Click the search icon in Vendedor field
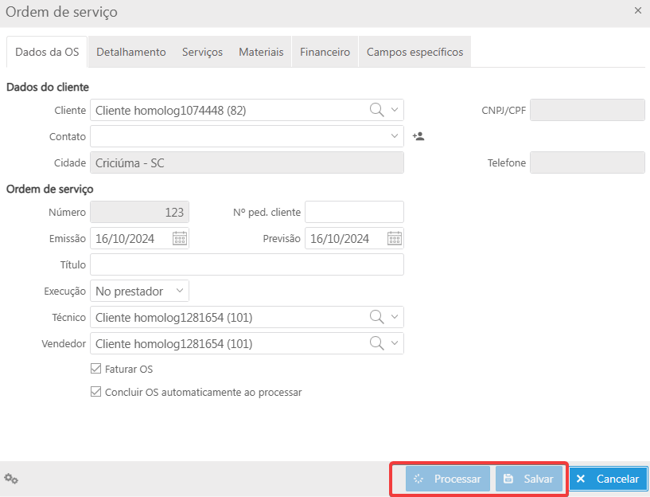 point(377,343)
